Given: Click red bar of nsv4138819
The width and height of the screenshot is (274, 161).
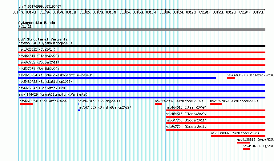Looking at the screenshot, I should pyautogui.click(x=243, y=143).
